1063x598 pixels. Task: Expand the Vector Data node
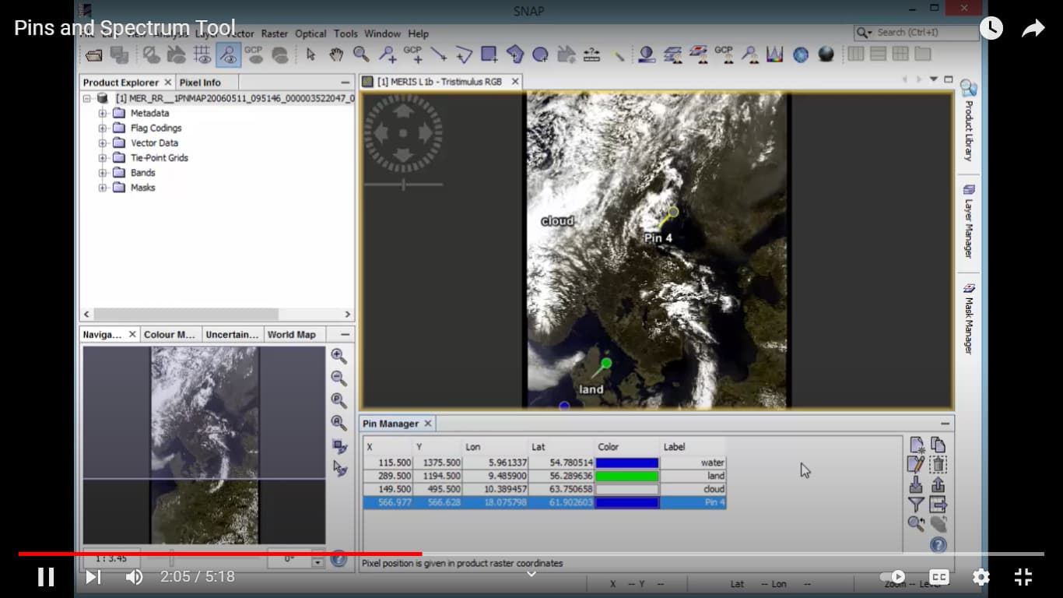[x=103, y=143]
